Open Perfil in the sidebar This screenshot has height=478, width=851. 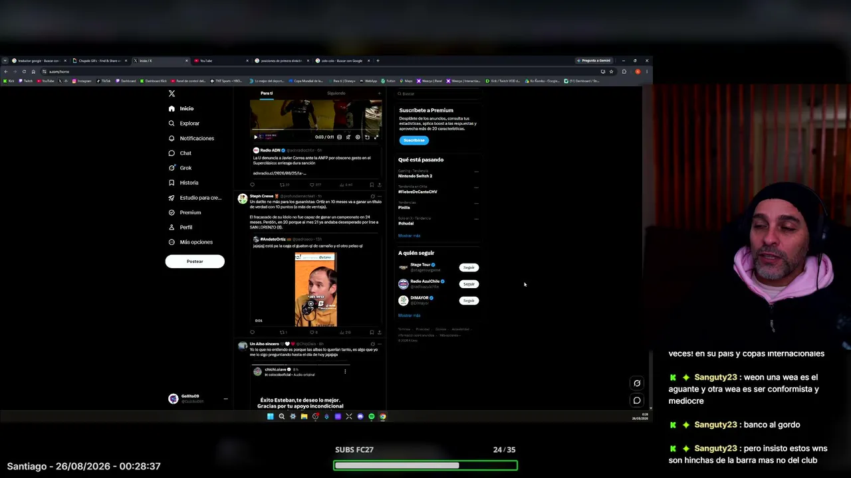[181, 227]
